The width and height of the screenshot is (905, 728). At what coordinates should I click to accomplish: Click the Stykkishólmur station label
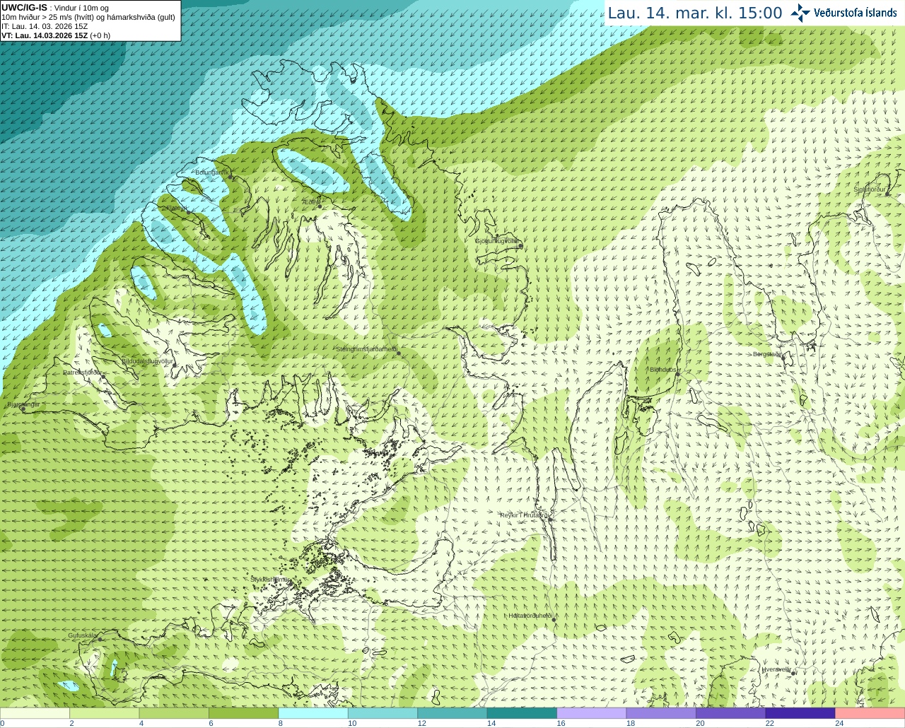point(269,580)
